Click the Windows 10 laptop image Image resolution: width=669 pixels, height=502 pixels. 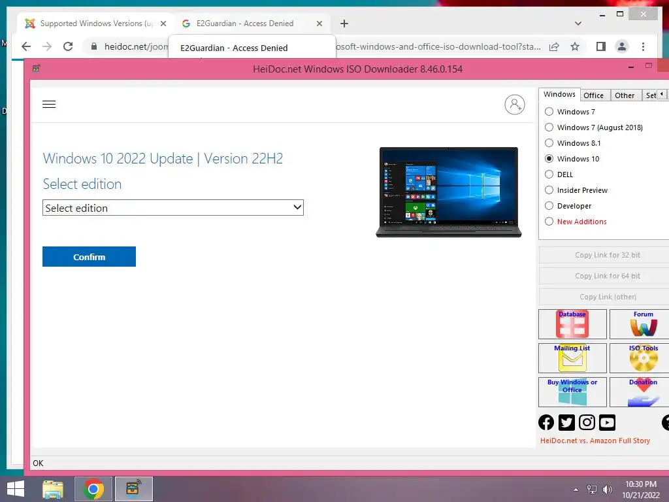(448, 192)
